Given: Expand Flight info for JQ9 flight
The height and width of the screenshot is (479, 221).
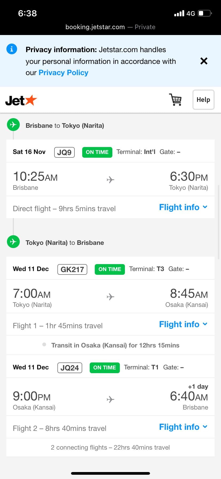Looking at the screenshot, I should click(183, 207).
